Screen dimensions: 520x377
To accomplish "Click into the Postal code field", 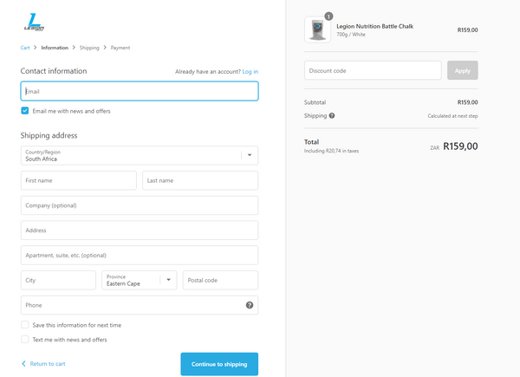I will [x=220, y=280].
